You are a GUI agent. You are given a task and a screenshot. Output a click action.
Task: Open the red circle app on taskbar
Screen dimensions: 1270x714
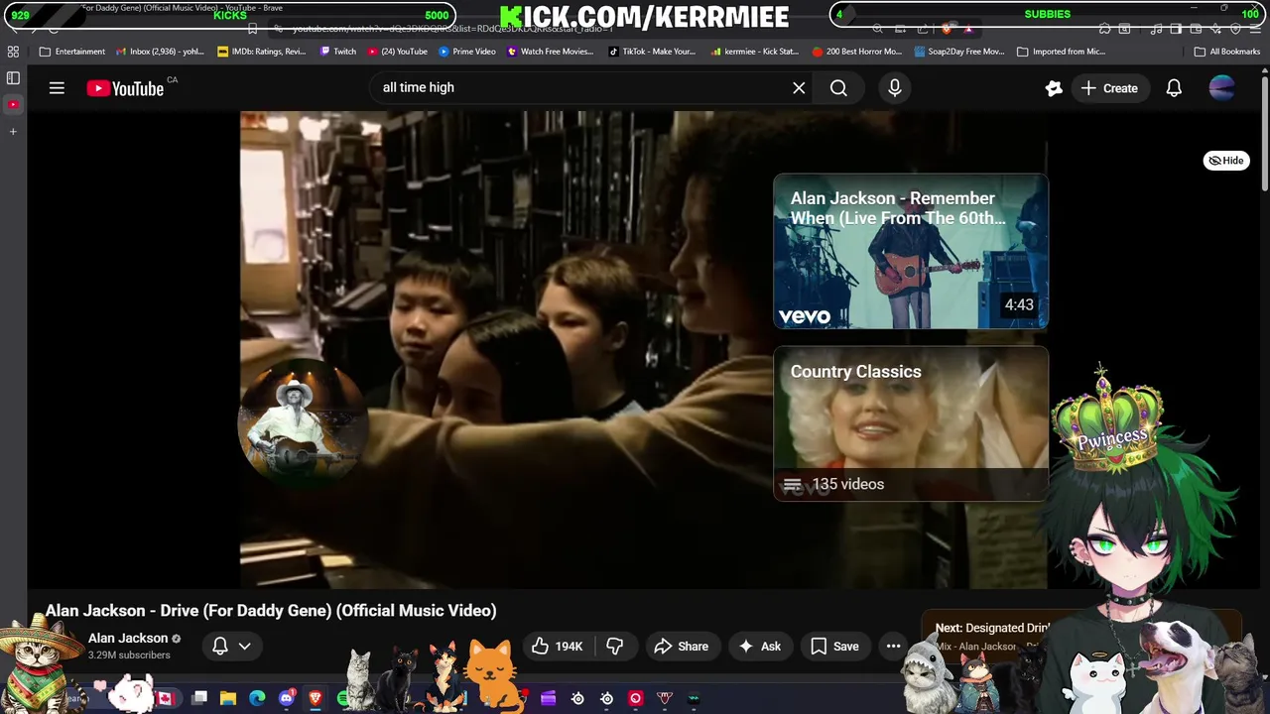coord(636,698)
